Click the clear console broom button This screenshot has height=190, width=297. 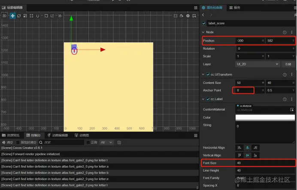pyautogui.click(x=7, y=142)
